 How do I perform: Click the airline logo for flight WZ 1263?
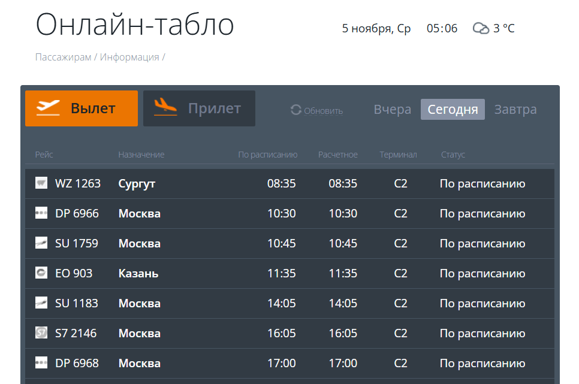click(x=41, y=183)
